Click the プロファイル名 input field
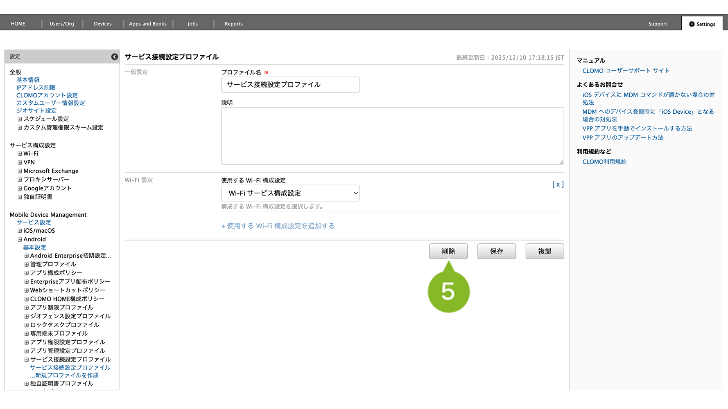Image resolution: width=728 pixels, height=409 pixels. click(290, 85)
